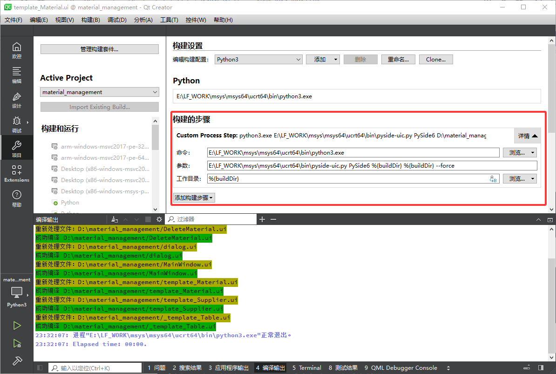Click the 浏览... button for 命令

tap(516, 153)
